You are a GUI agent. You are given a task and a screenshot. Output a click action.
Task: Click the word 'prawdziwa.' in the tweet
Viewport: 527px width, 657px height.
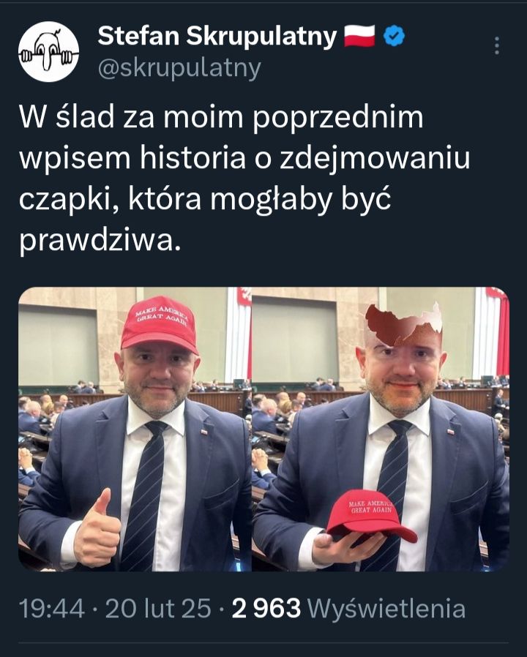point(100,241)
